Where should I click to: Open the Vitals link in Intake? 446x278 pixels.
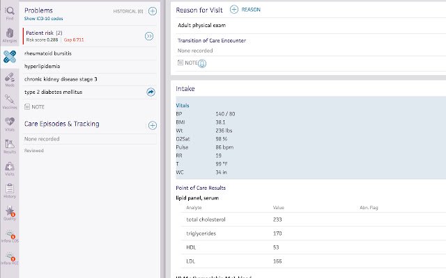click(x=183, y=106)
